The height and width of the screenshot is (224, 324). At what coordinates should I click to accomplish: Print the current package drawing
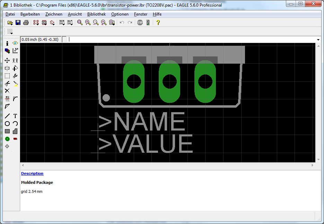point(26,23)
